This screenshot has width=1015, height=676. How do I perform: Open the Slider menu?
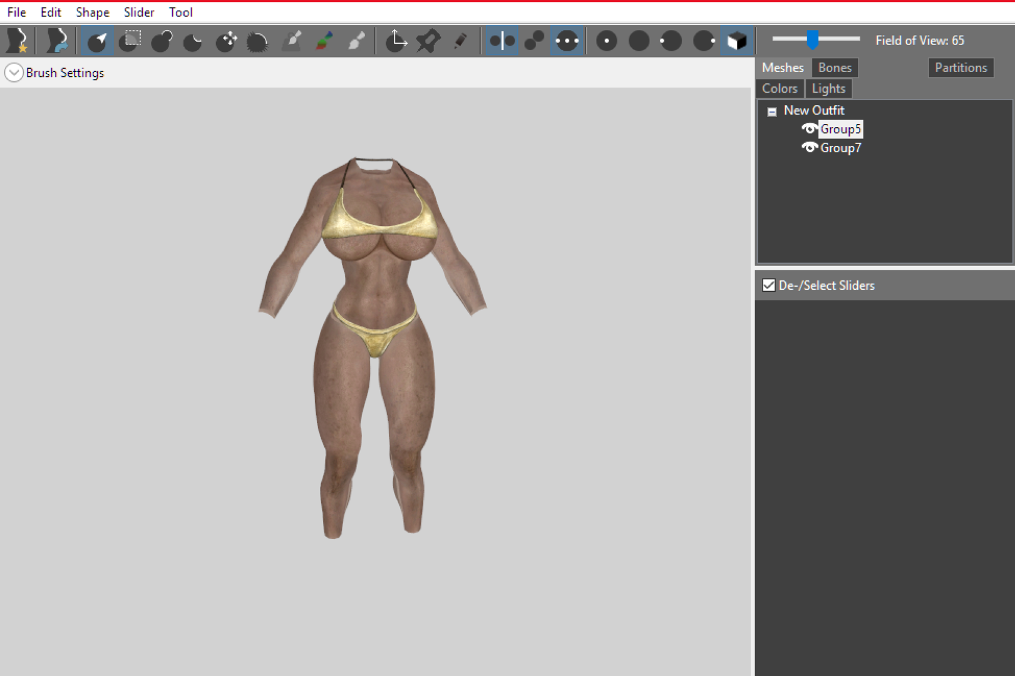click(139, 12)
